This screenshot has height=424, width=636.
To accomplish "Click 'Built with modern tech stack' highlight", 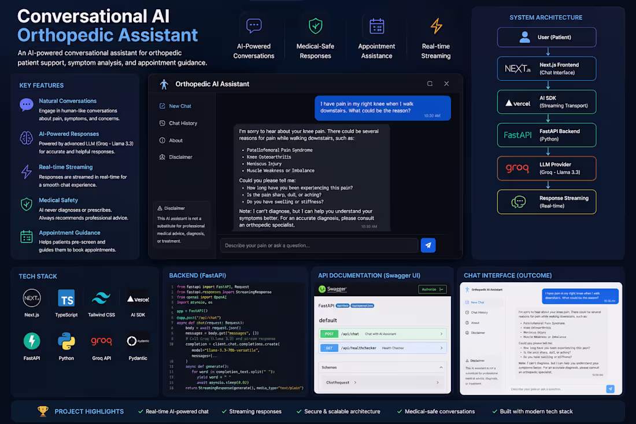I will [536, 411].
